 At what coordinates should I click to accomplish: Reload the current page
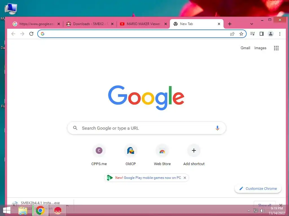(x=31, y=34)
